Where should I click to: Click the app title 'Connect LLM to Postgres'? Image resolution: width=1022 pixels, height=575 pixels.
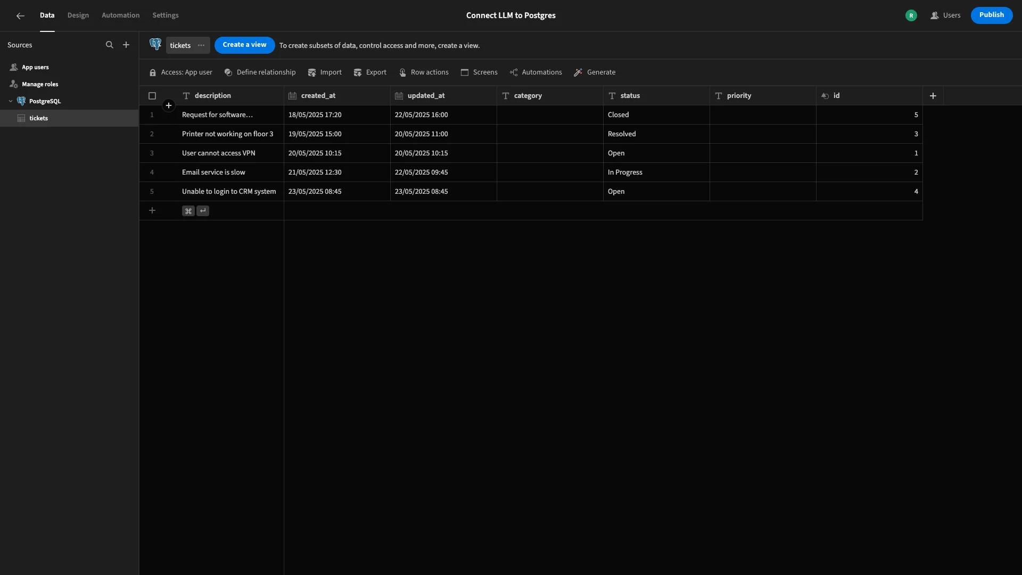pos(511,15)
